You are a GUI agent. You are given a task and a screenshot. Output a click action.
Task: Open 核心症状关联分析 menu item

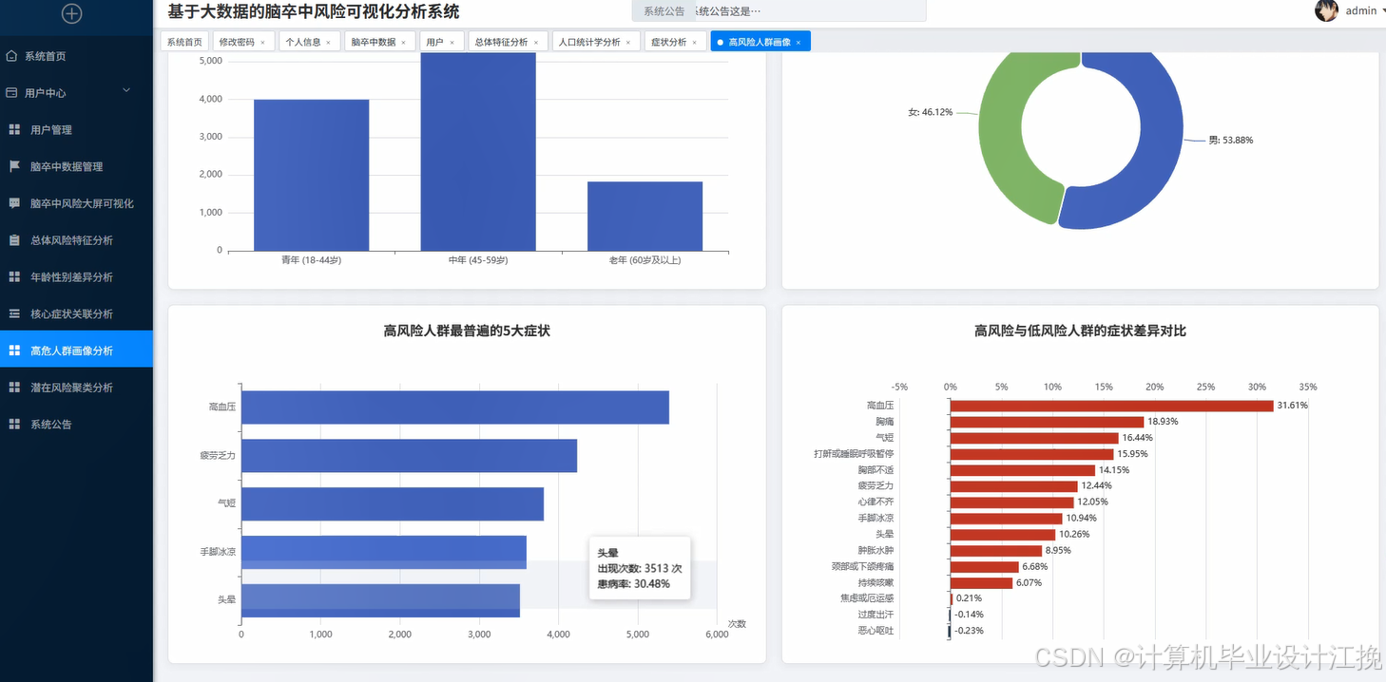point(76,313)
